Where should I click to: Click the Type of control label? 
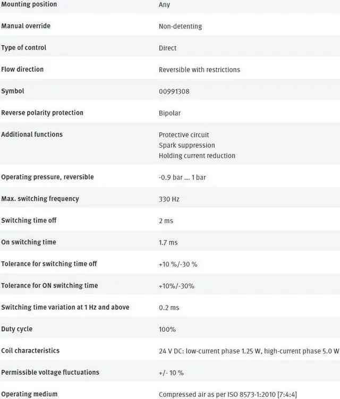click(24, 48)
